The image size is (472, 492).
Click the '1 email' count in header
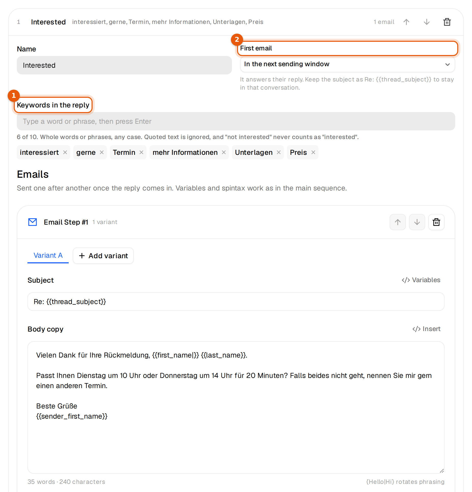pos(384,22)
